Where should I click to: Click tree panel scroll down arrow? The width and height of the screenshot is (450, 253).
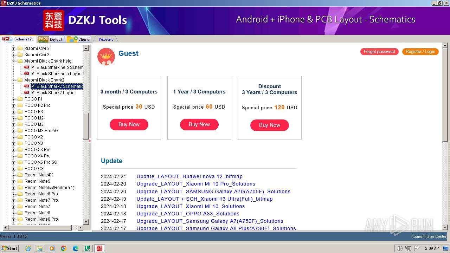tap(86, 222)
